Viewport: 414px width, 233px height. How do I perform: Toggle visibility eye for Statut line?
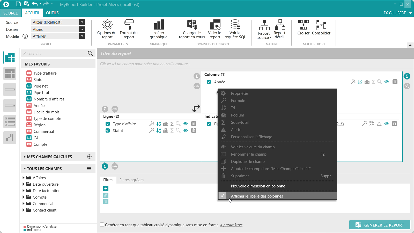click(x=185, y=130)
